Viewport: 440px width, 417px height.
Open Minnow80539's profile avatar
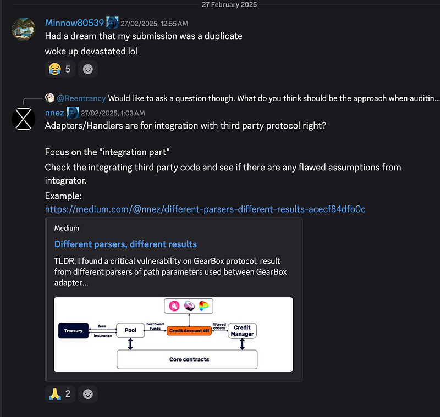[x=24, y=29]
